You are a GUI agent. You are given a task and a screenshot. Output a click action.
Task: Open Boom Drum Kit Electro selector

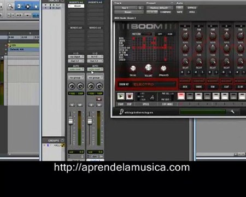point(154,84)
